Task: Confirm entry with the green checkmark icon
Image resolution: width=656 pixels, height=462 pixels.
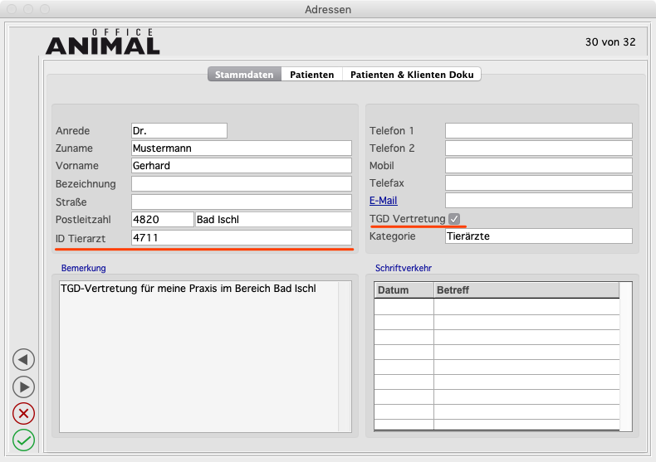Action: pos(24,440)
